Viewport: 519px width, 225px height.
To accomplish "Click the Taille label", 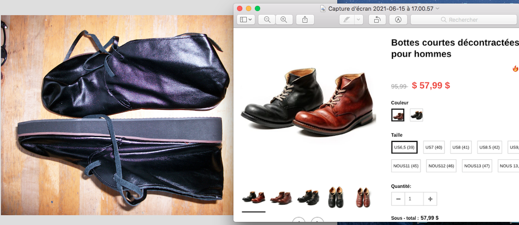I will tap(397, 135).
